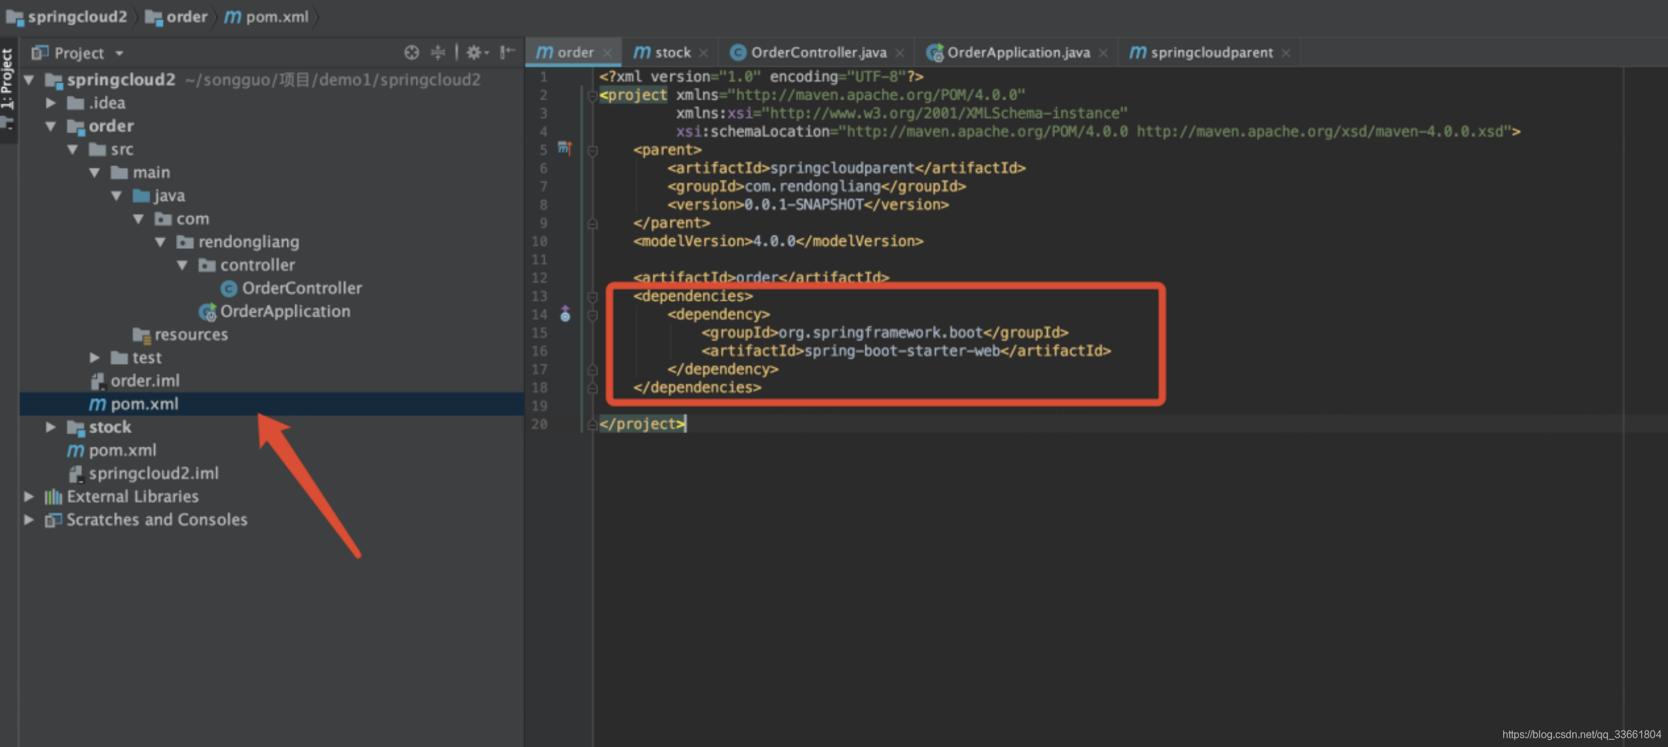1668x747 pixels.
Task: Click pom.xml in the breadcrumb bar
Action: pyautogui.click(x=266, y=17)
